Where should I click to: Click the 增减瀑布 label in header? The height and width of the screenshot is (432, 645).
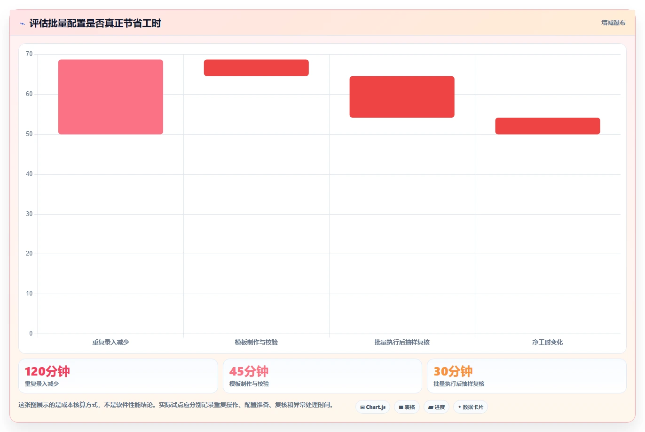pos(613,23)
